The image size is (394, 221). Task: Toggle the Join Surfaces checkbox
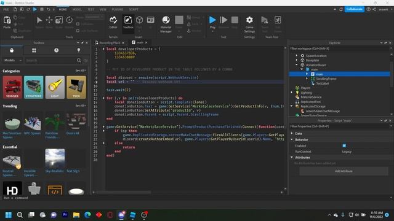point(78,31)
